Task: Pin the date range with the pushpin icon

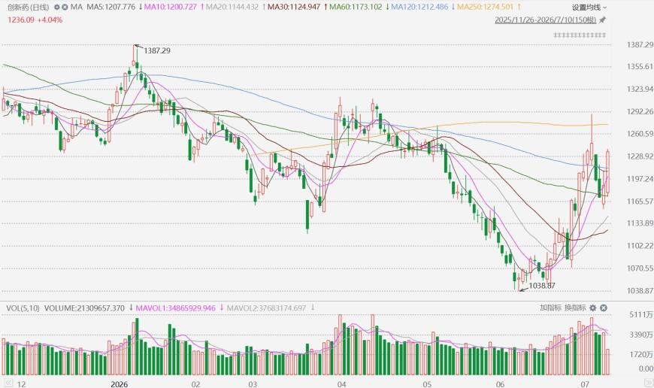Action: tap(602, 20)
